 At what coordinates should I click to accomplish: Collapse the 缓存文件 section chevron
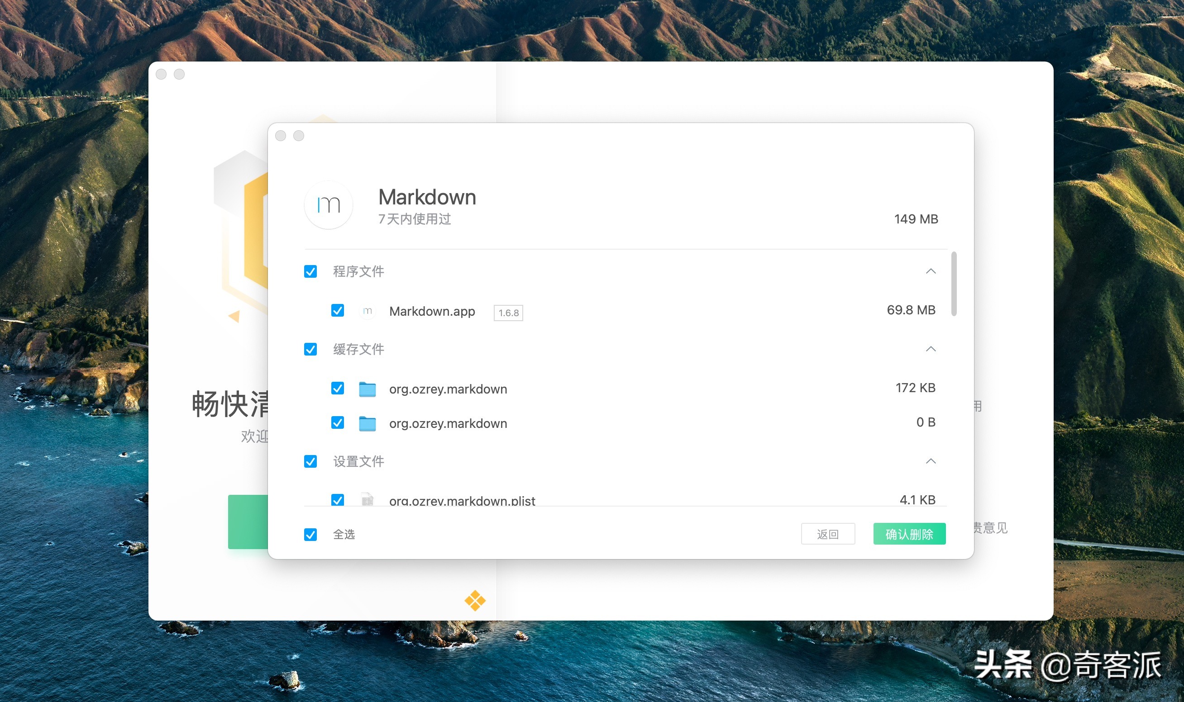pyautogui.click(x=931, y=349)
